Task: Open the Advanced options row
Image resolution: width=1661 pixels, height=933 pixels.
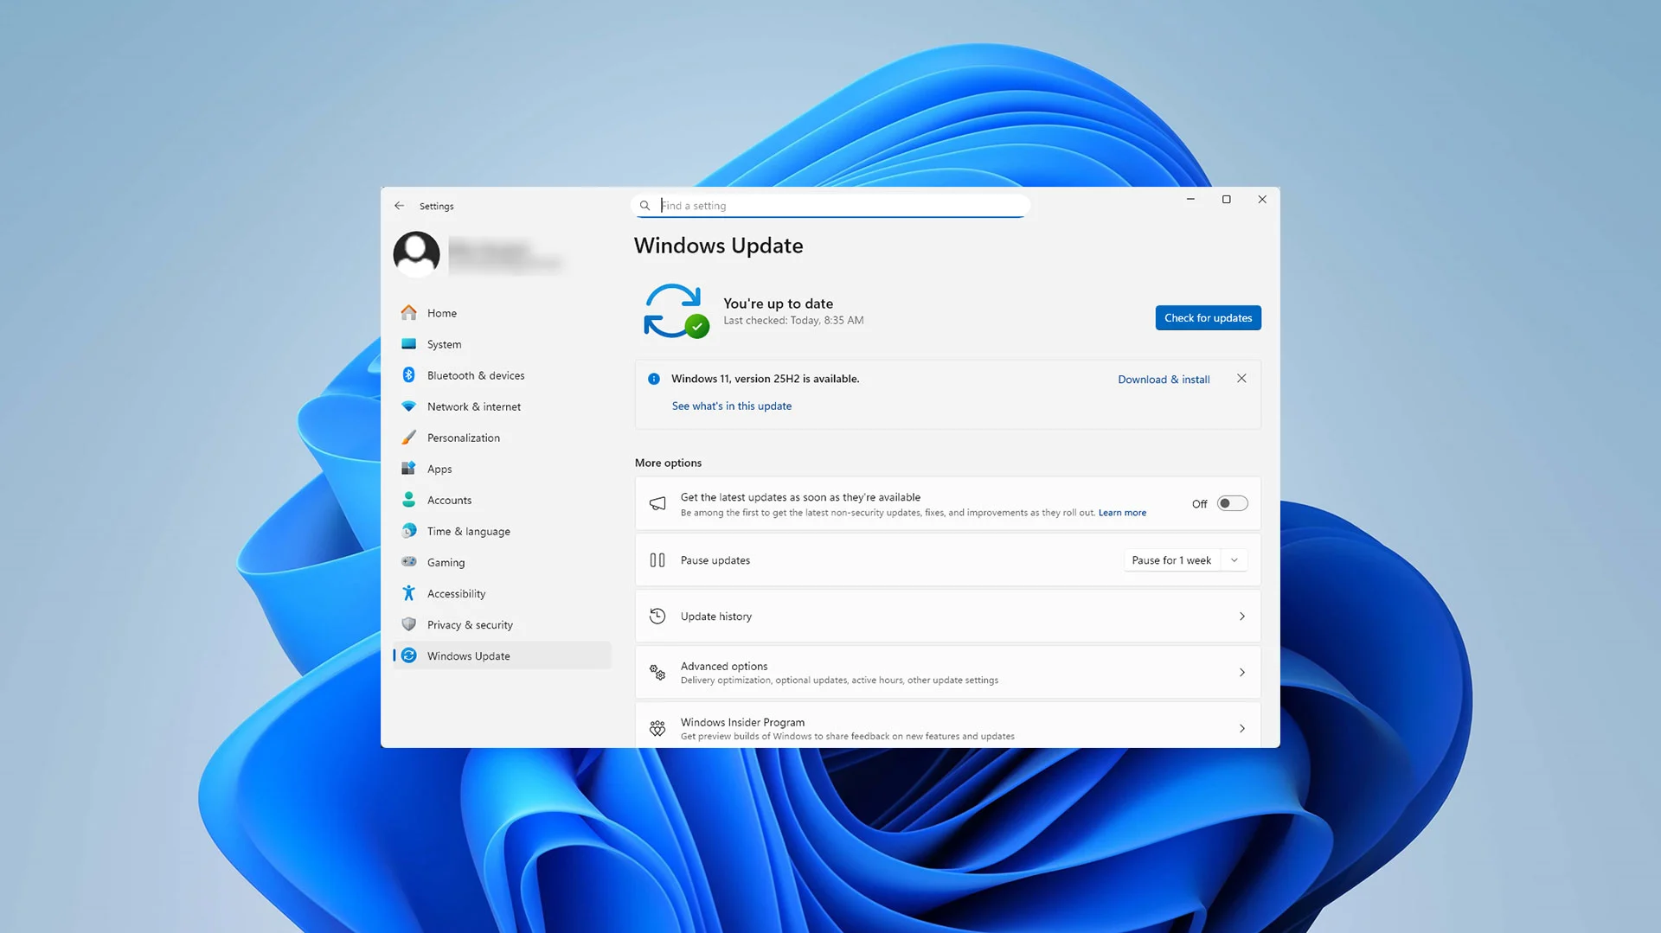Action: point(948,673)
